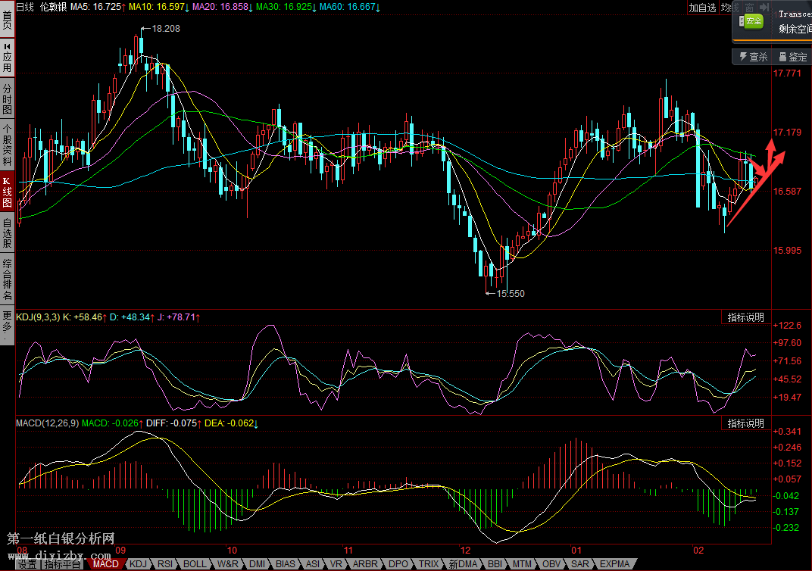The height and width of the screenshot is (571, 812).
Task: Switch to the 分时图 view
Action: (7, 99)
